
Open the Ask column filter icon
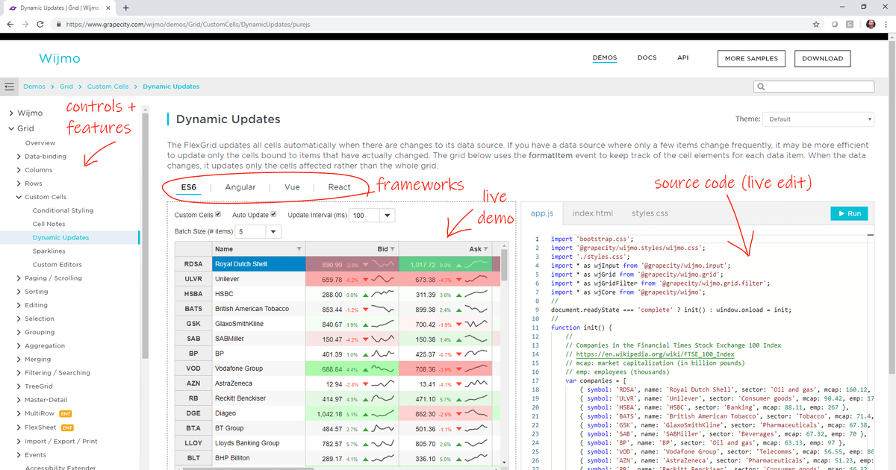coord(486,249)
